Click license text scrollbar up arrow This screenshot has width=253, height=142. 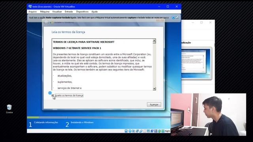pos(154,40)
